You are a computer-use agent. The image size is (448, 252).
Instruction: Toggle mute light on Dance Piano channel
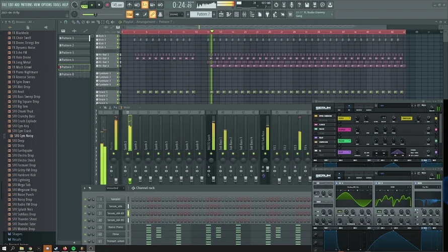pos(86,227)
